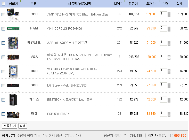
Task: Open LG Super-Multi GH-22LS50 link
Action: click(67, 85)
